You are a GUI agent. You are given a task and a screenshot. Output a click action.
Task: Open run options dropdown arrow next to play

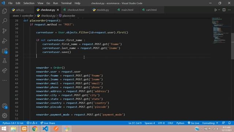tap(219, 10)
